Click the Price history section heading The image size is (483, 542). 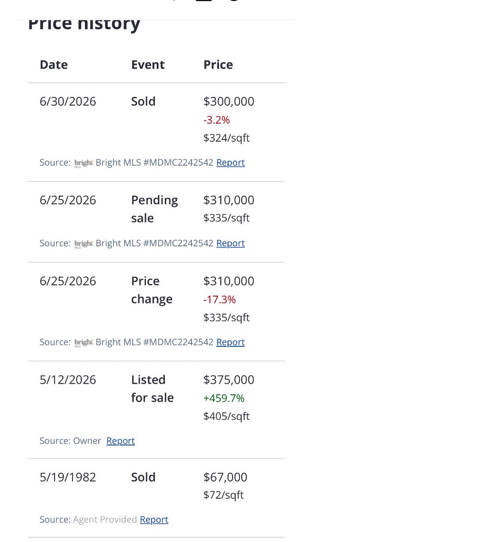click(84, 24)
